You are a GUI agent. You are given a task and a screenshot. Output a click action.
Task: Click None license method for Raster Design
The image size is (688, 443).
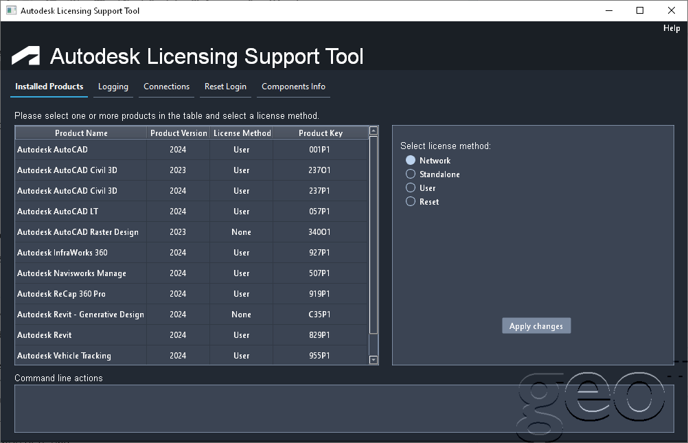click(241, 232)
